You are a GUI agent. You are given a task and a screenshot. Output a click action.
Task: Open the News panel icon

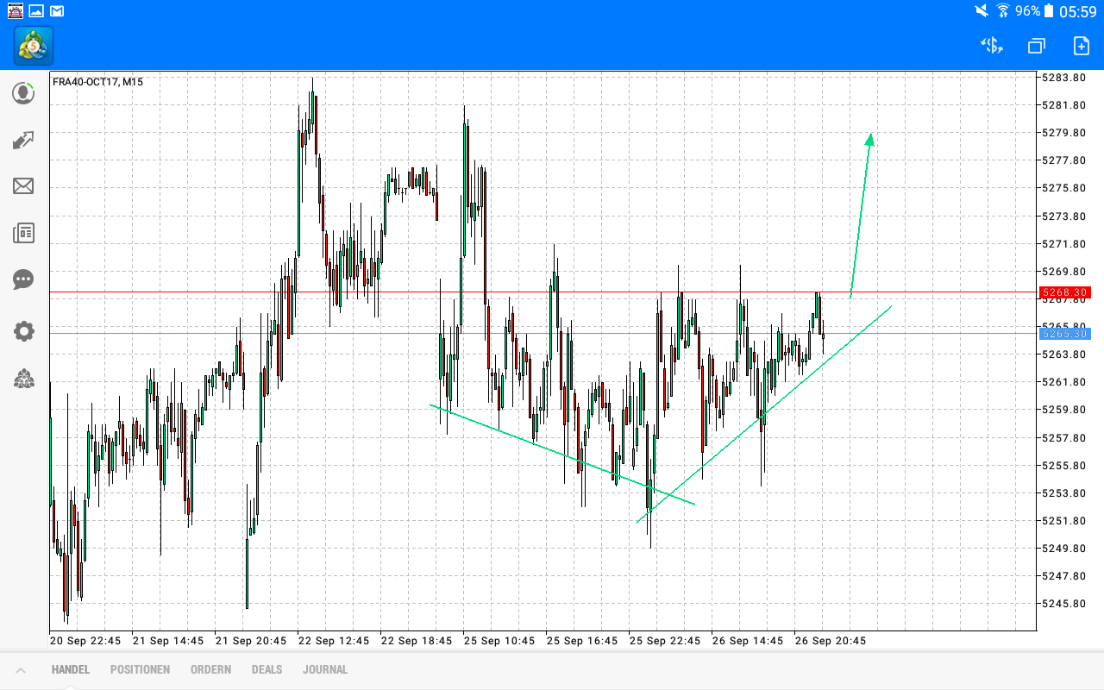pyautogui.click(x=23, y=233)
